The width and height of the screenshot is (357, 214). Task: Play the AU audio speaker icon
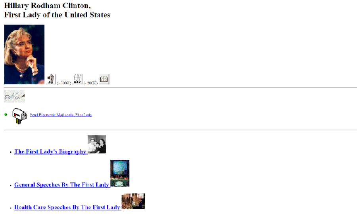click(51, 79)
